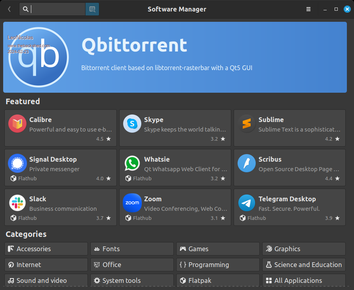
Task: Open the Telegram Desktop icon
Action: (x=246, y=203)
